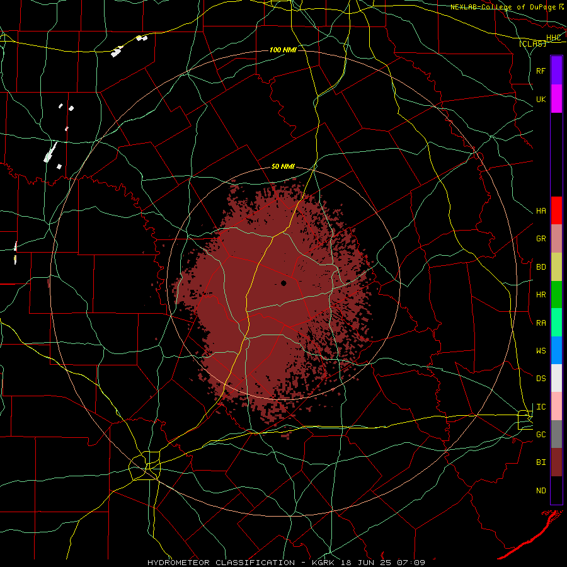Click the BD legend label
Viewport: 567px width, 567px height.
tap(541, 267)
